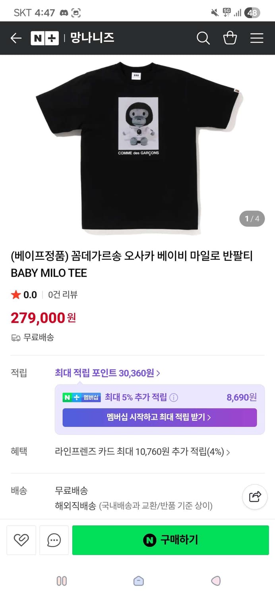Tap the info icon next to 5% 추가 적립
The width and height of the screenshot is (275, 596).
point(174,397)
